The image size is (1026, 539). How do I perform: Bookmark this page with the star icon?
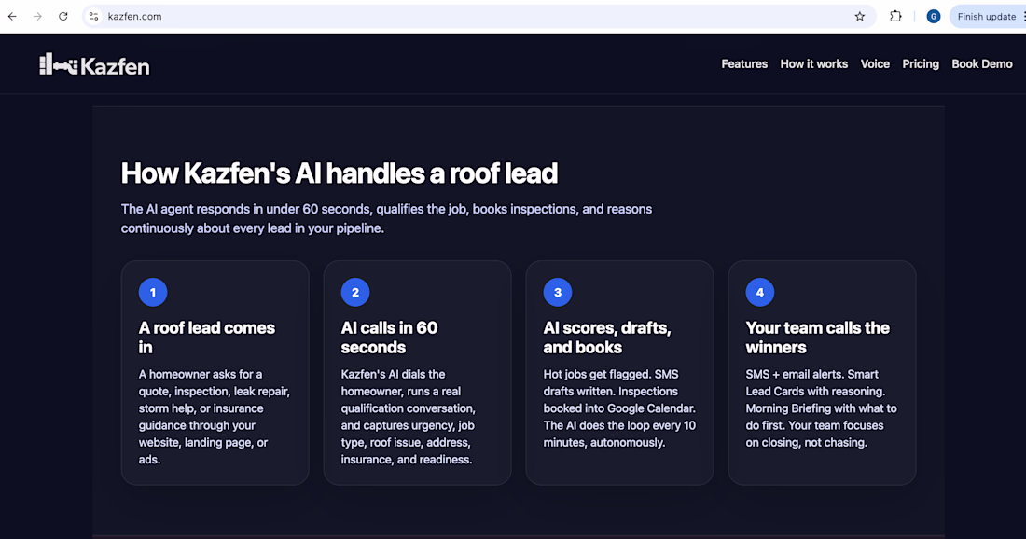point(860,17)
